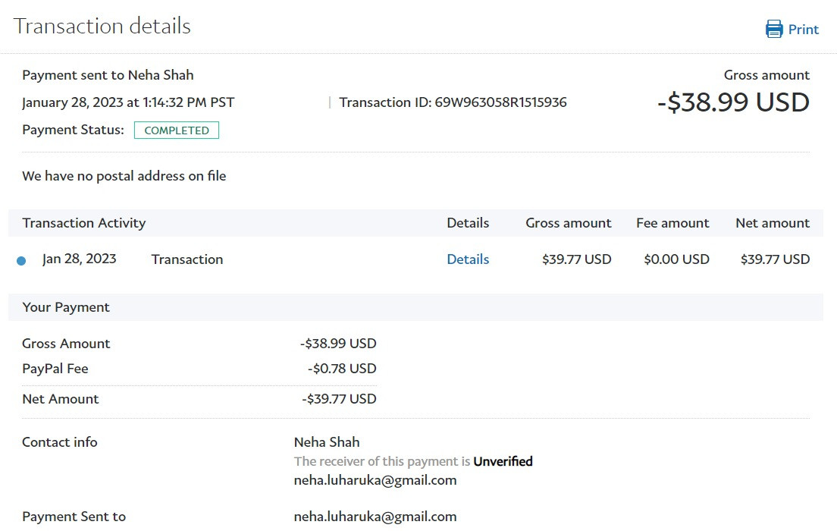Click the blue dot beside Jan 28, 2023
Viewport: 837px width, 531px height.
(21, 261)
